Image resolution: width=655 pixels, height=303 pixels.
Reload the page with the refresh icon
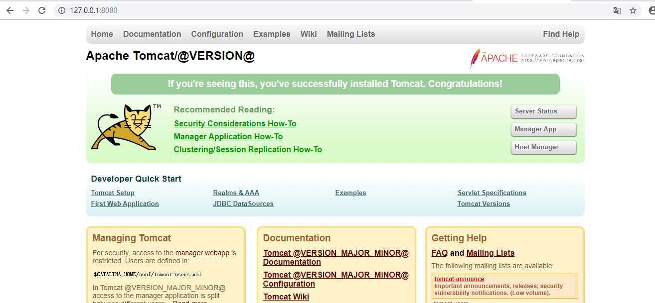[42, 10]
